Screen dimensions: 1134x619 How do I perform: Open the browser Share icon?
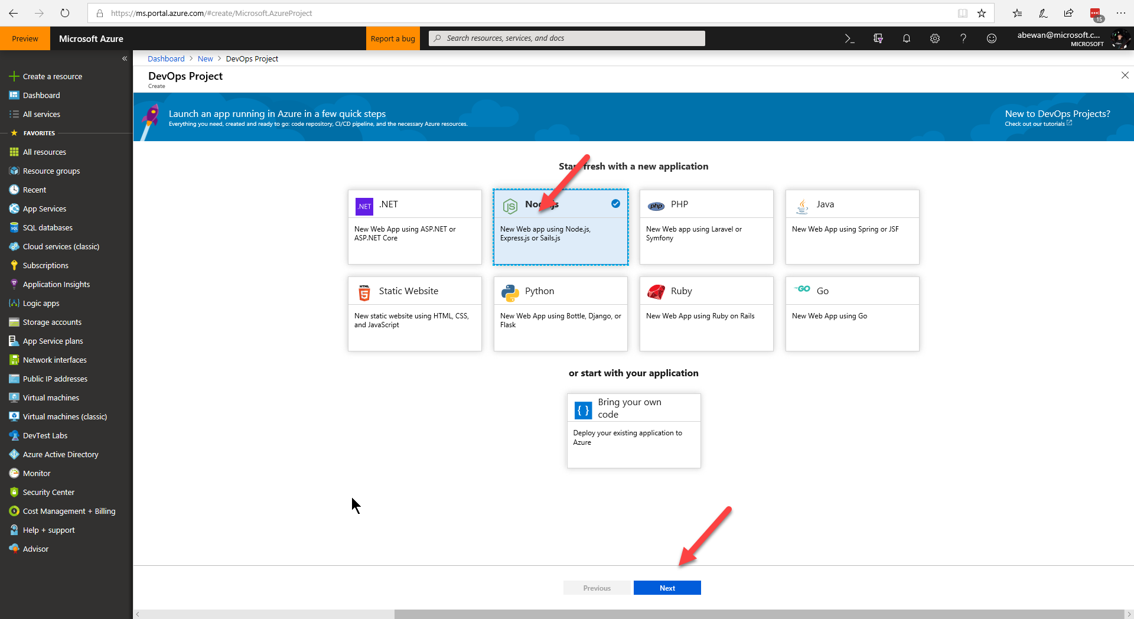click(1068, 13)
